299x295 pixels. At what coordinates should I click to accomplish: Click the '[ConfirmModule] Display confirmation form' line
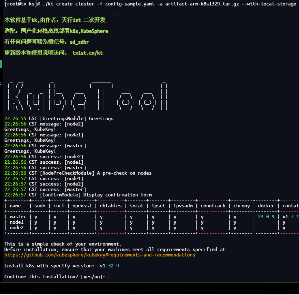[96, 195]
